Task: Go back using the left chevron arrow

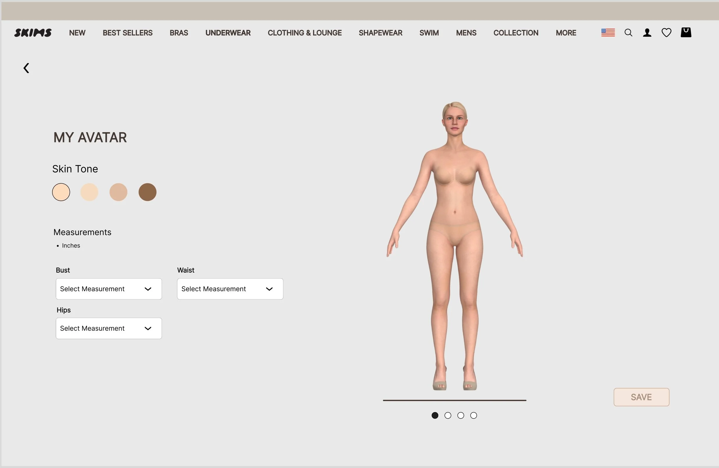Action: click(x=27, y=68)
